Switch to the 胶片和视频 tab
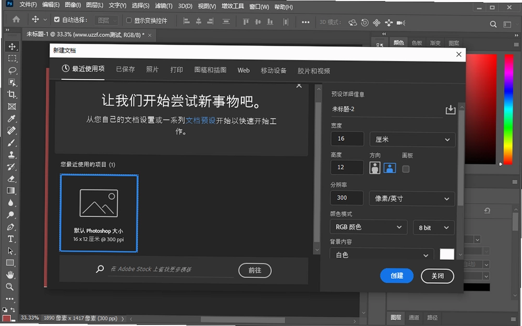 313,71
